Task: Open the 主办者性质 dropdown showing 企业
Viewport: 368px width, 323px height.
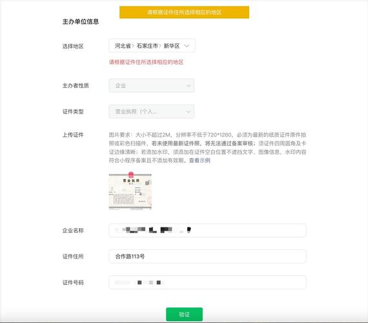Action: 151,85
